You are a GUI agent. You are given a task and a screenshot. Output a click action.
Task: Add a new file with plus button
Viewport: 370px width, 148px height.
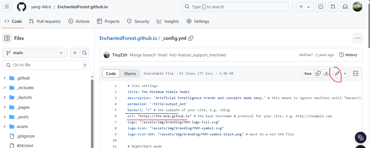pos(75,53)
